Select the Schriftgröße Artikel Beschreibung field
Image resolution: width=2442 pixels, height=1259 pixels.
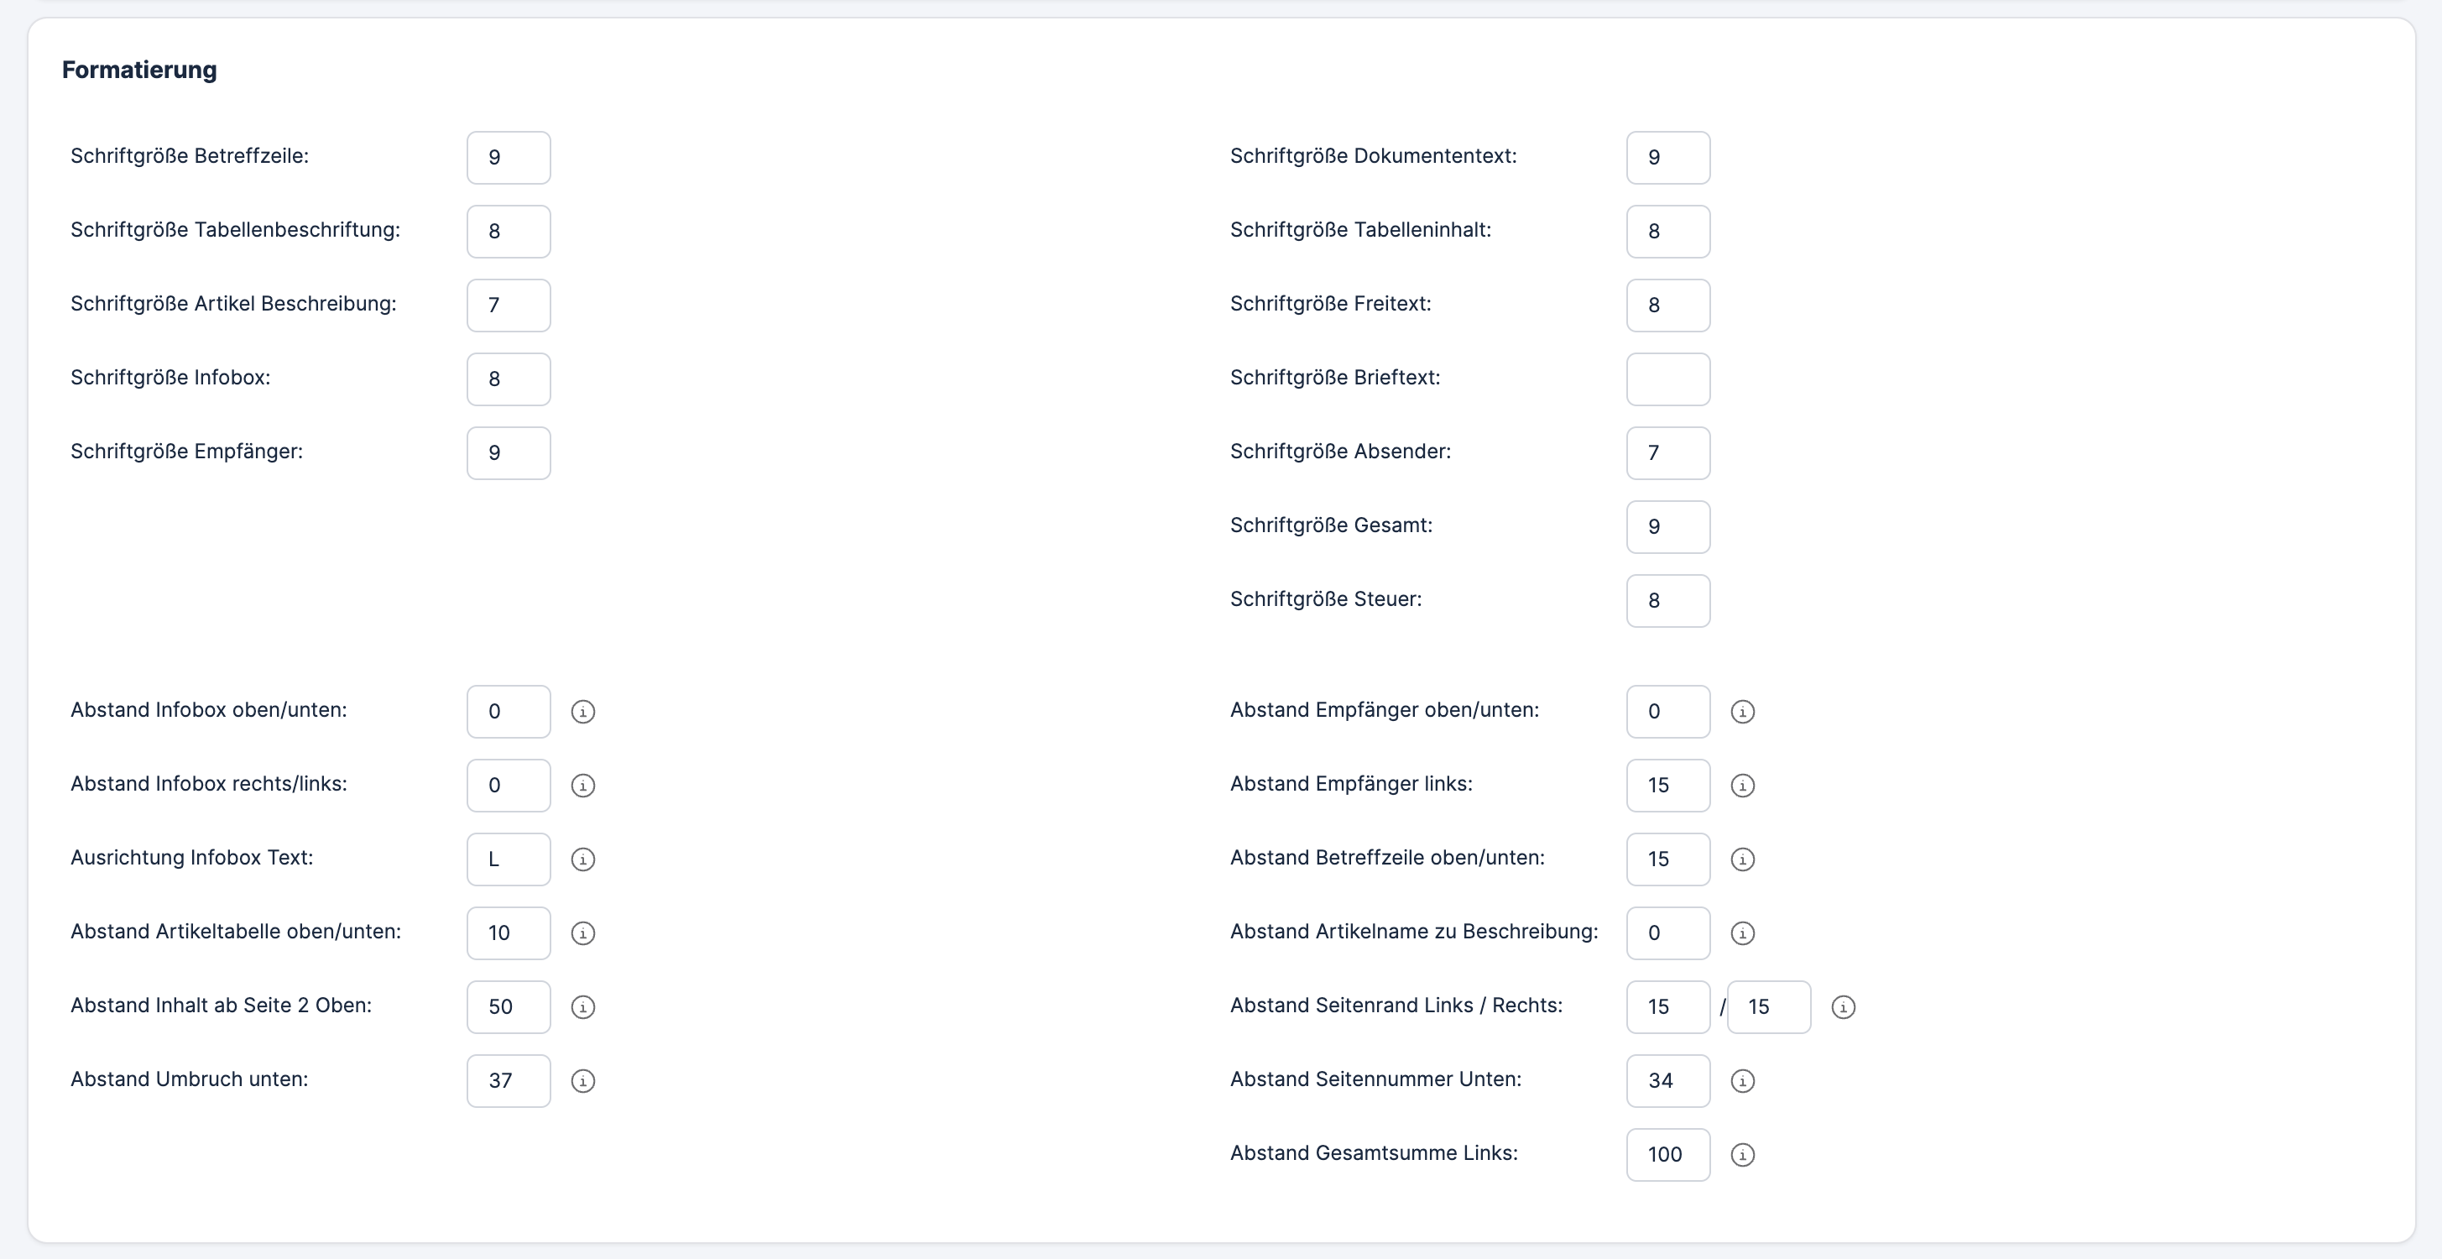508,306
